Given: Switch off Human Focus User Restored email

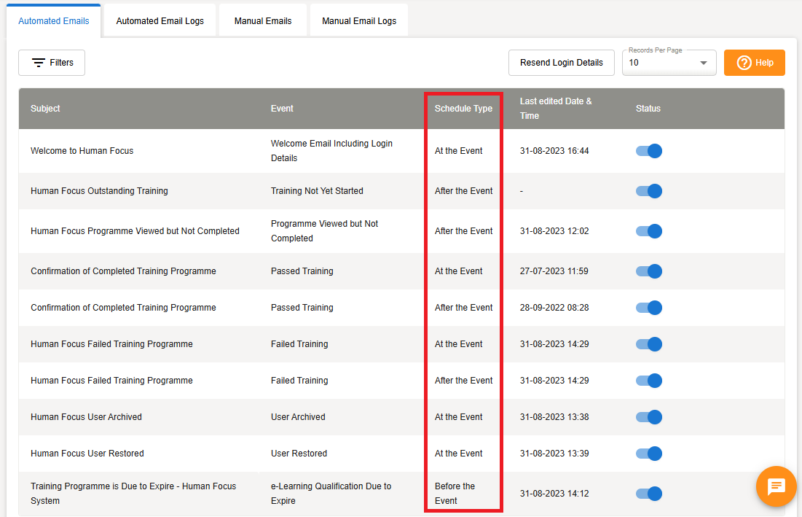Looking at the screenshot, I should click(x=648, y=454).
